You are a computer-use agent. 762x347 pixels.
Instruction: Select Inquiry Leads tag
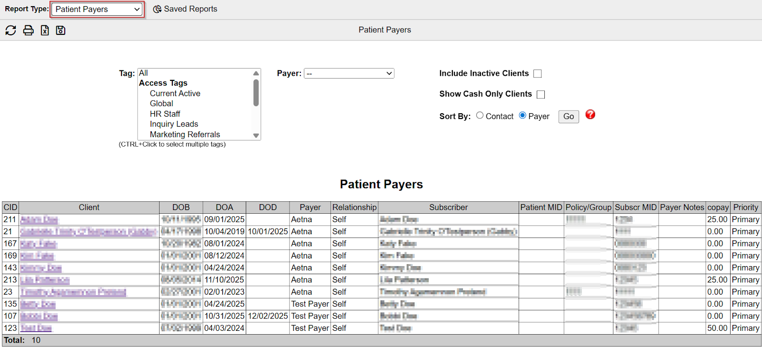174,124
